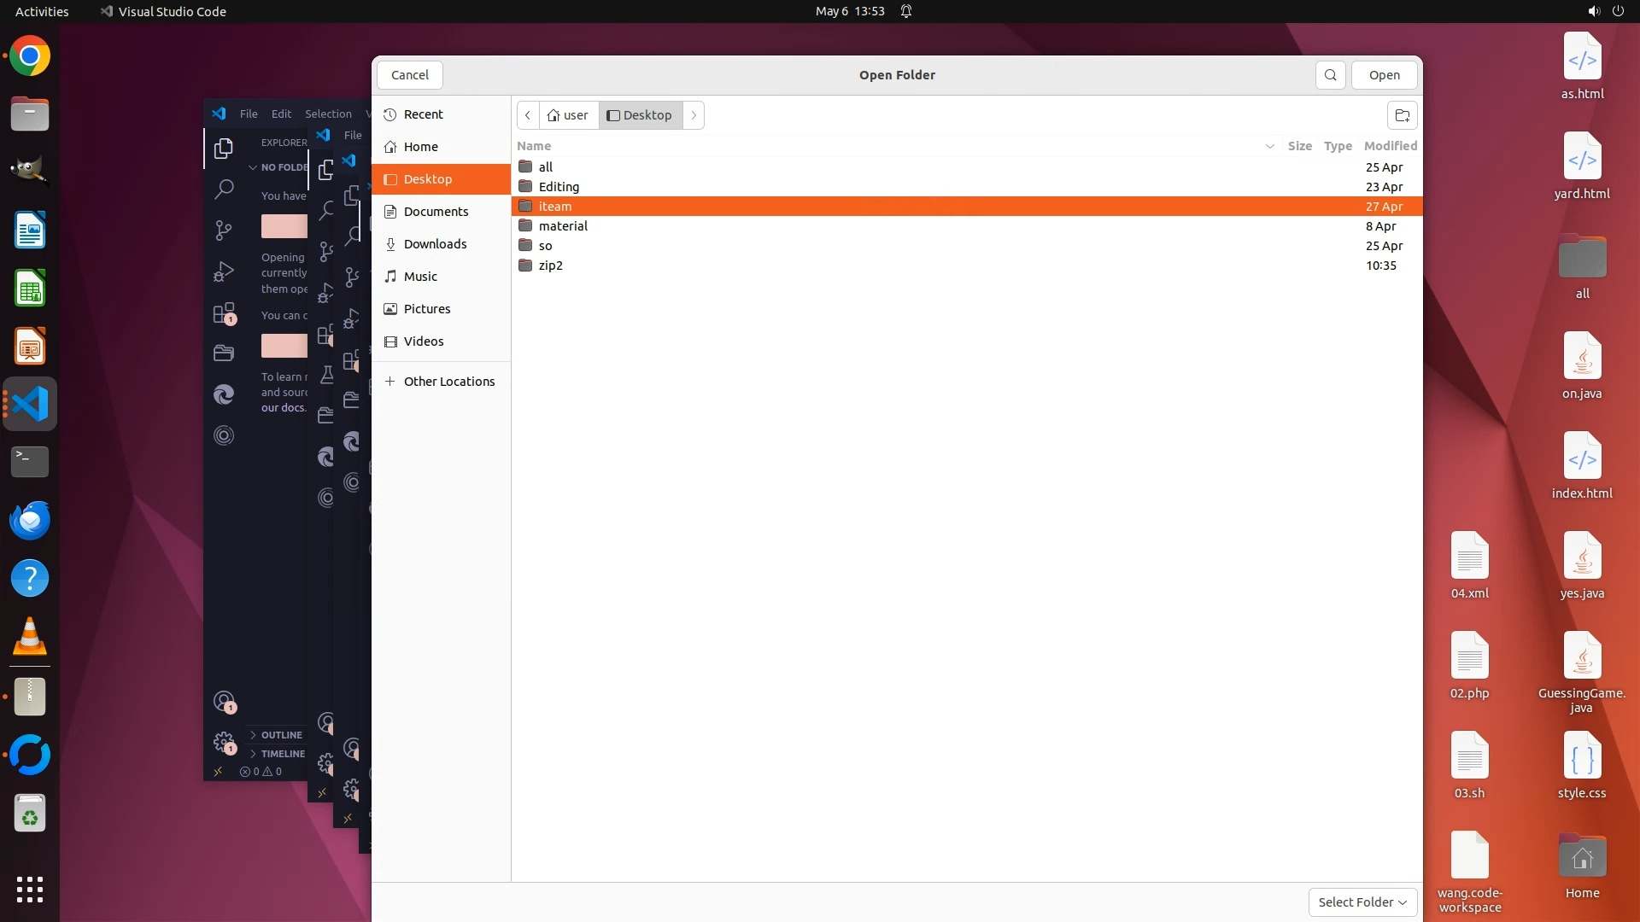Launch Thunderbird from the dock
The image size is (1640, 922).
point(30,521)
